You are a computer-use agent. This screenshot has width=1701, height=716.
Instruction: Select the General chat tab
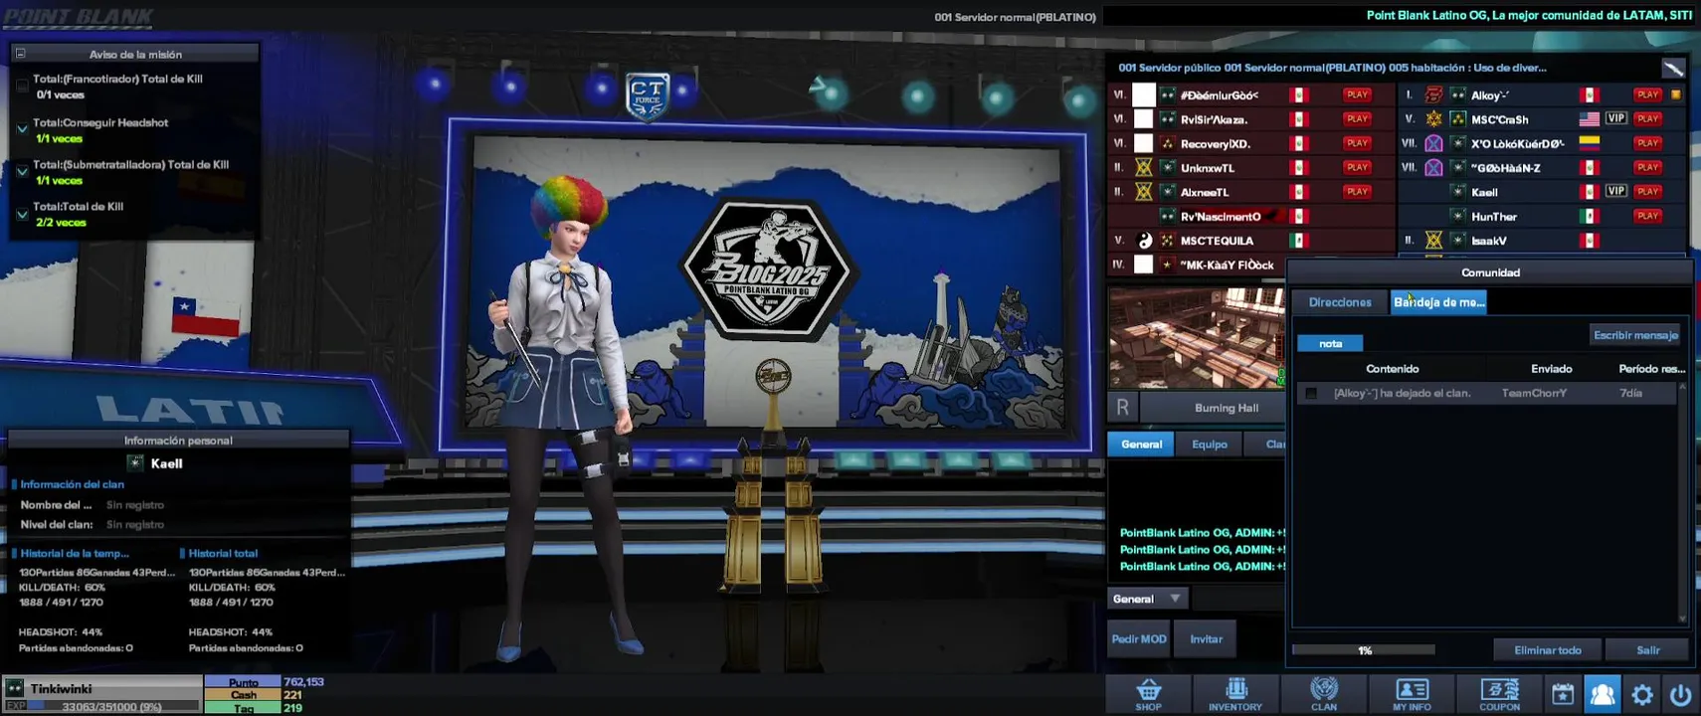tap(1141, 445)
